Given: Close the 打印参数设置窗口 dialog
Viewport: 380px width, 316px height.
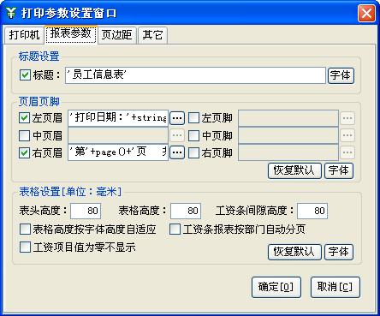Looking at the screenshot, I should [x=366, y=13].
